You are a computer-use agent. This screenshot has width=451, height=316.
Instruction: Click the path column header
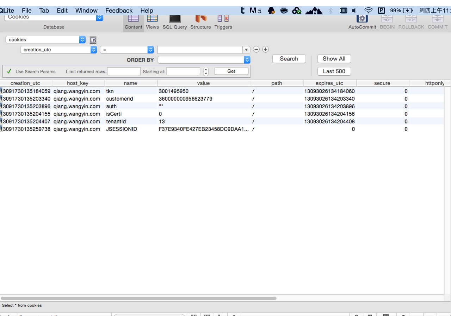pyautogui.click(x=277, y=83)
